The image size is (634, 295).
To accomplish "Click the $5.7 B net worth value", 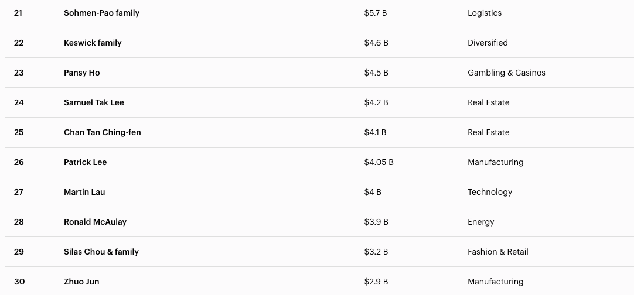I will (x=375, y=13).
